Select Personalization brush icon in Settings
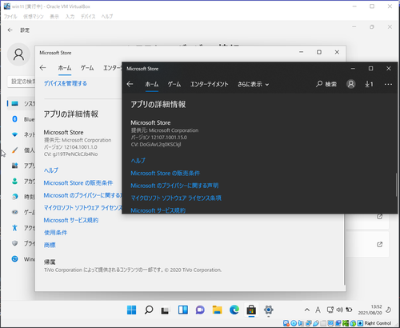Screen dimensions: 400x328 point(15,150)
